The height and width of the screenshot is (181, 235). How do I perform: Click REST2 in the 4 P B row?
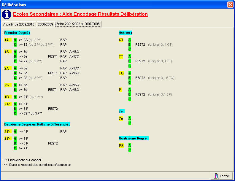(53, 144)
